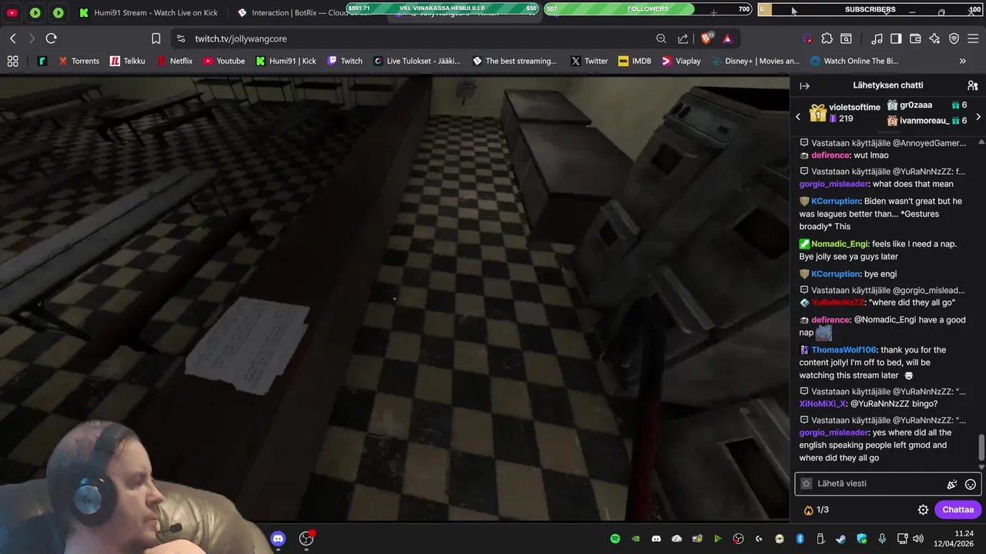The width and height of the screenshot is (986, 554).
Task: Open Spotify tray icon
Action: point(615,539)
